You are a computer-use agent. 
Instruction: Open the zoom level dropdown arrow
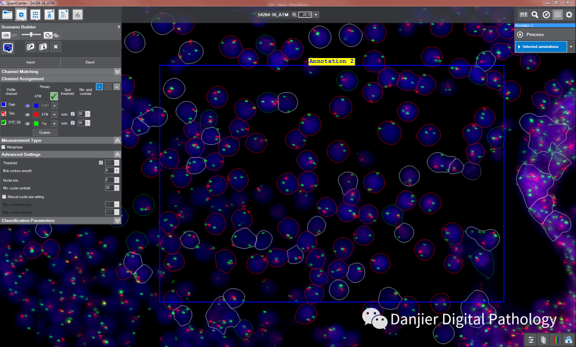316,15
